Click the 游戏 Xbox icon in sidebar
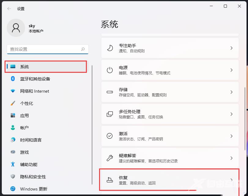Viewport: 248px width, 196px height. click(x=12, y=152)
